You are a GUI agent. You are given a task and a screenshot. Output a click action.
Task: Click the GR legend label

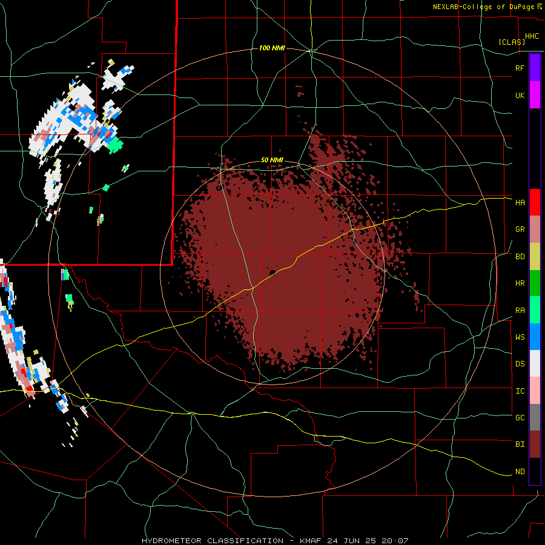(520, 230)
